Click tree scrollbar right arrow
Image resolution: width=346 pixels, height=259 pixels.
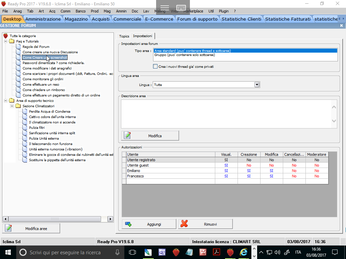pos(110,219)
